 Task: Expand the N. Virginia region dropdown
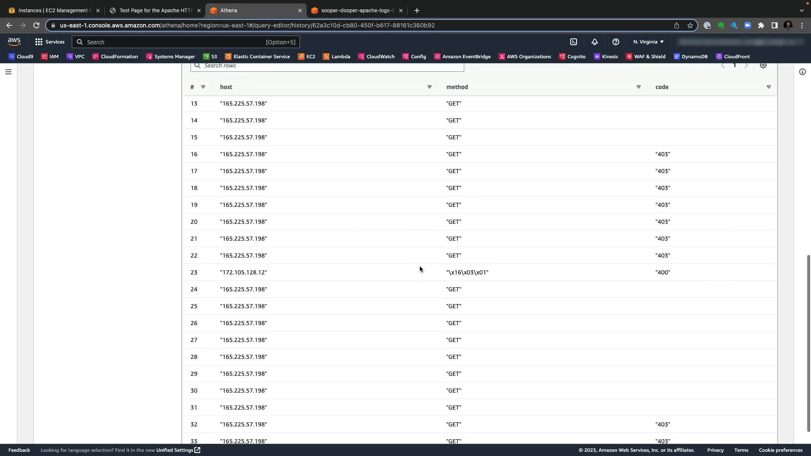648,42
